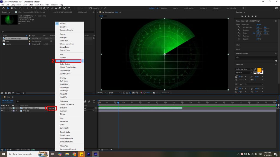Choose the Eraser tool
Screen dimensions: 280x157
[x=60, y=8]
